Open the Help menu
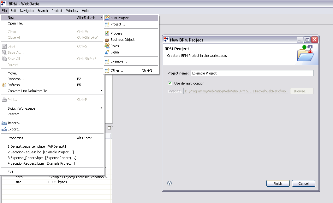Viewport: 333px width, 203px height. click(85, 11)
